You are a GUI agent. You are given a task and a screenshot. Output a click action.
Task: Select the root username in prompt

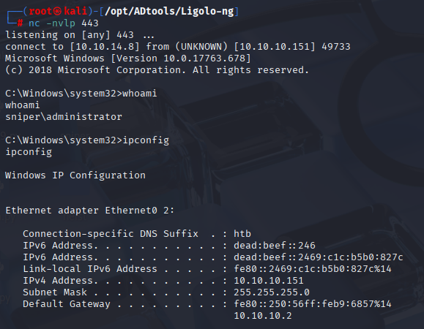40,12
